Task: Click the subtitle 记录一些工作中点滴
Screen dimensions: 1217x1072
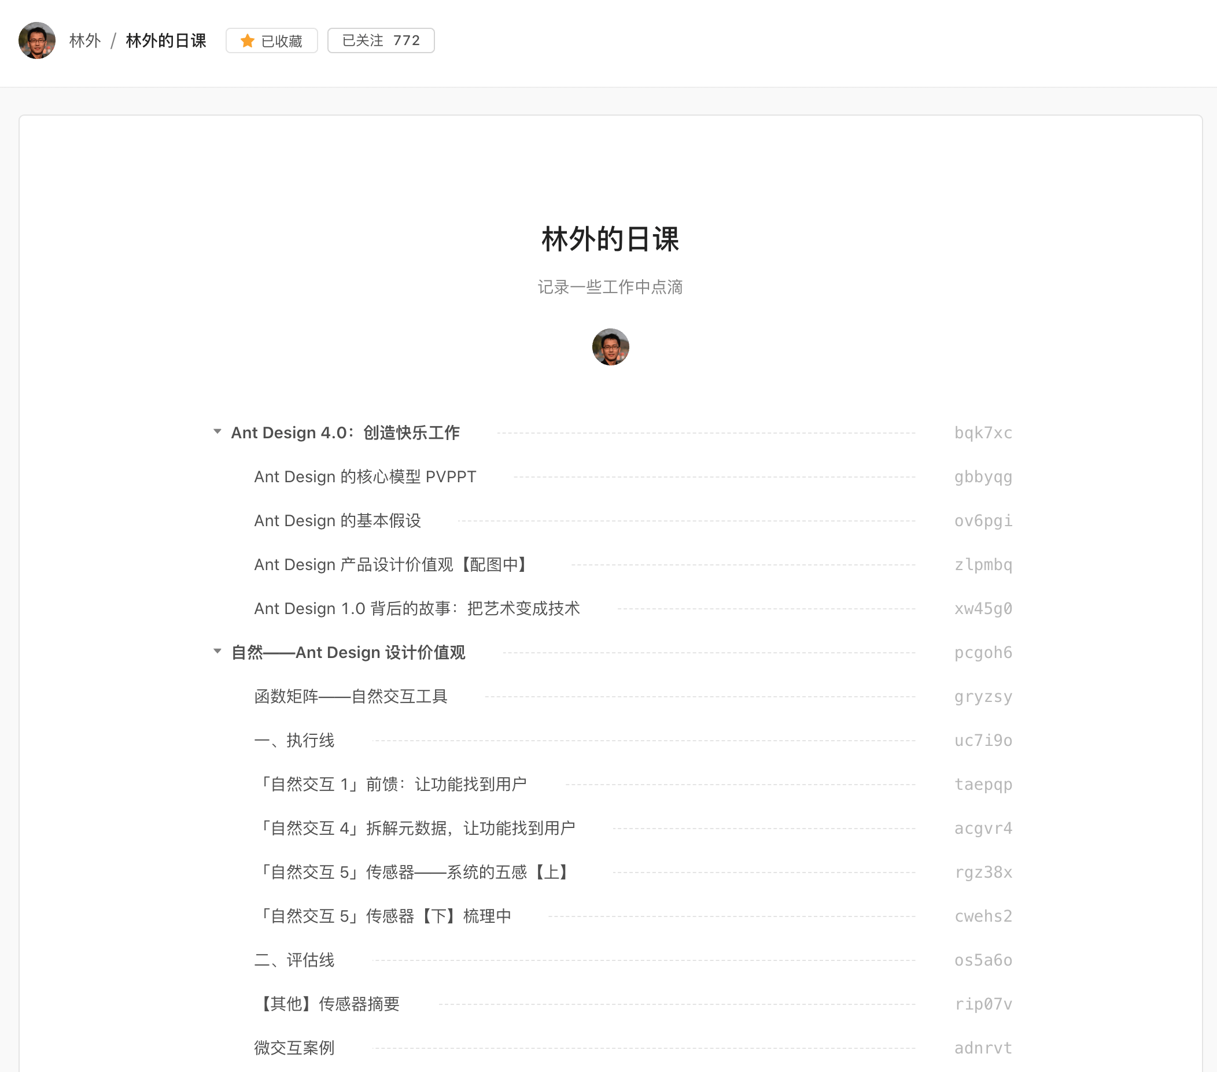Action: coord(610,287)
